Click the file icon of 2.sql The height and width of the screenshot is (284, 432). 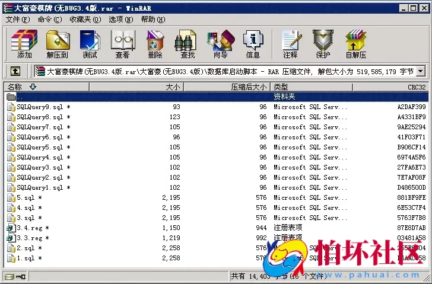(11, 248)
